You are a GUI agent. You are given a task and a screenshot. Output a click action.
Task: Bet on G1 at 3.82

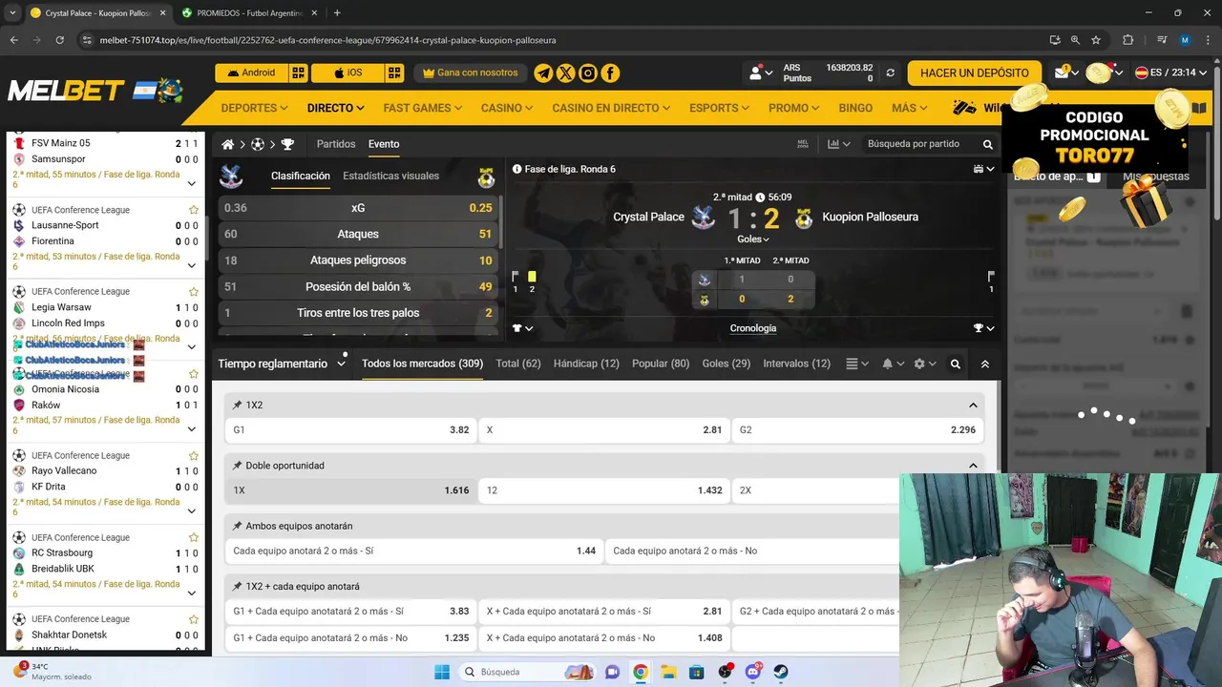(350, 430)
